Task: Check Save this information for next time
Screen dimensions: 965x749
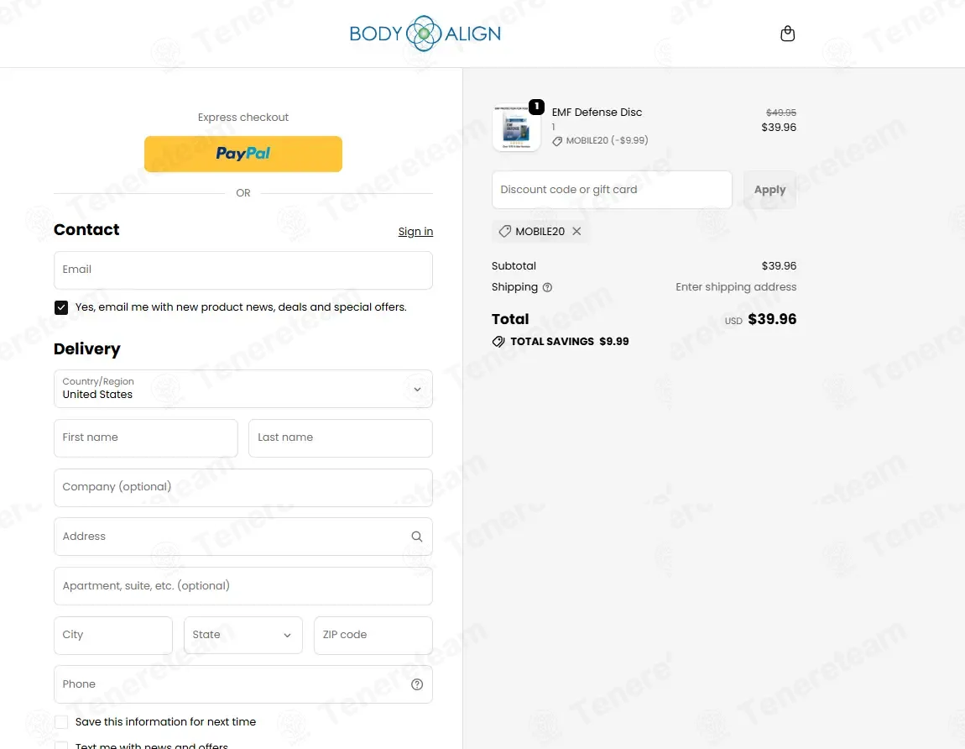Action: [61, 722]
